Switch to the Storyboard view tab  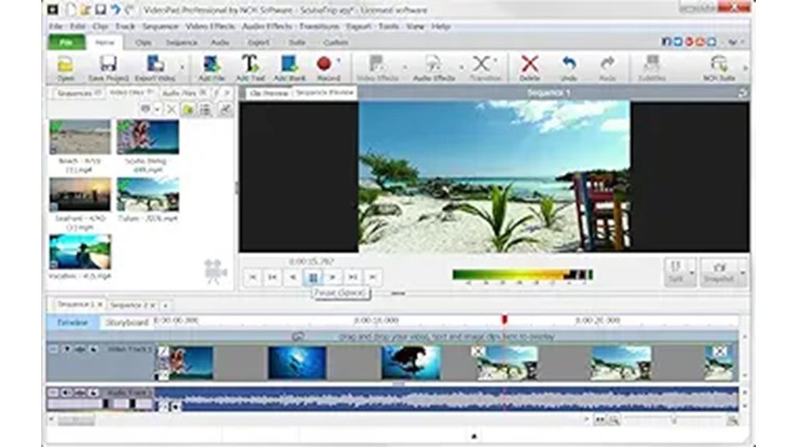point(127,323)
